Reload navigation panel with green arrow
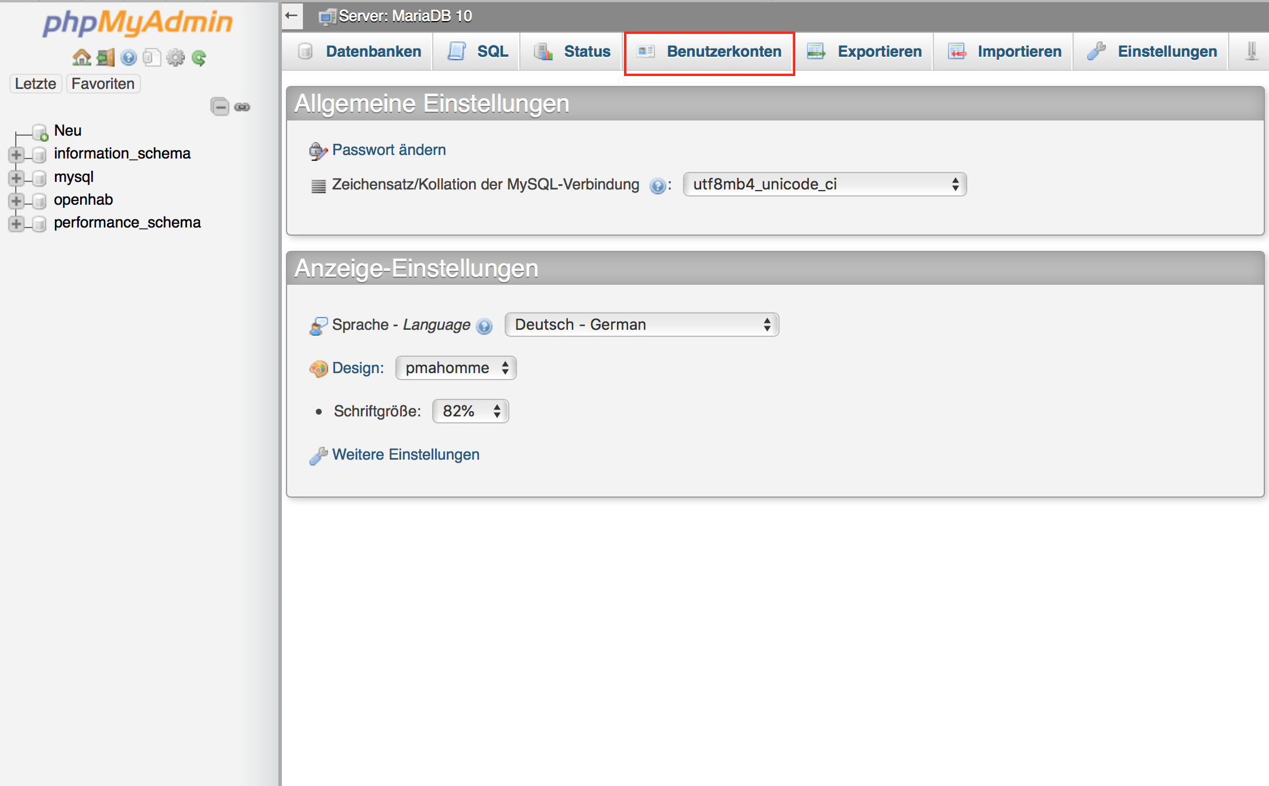 (x=199, y=57)
